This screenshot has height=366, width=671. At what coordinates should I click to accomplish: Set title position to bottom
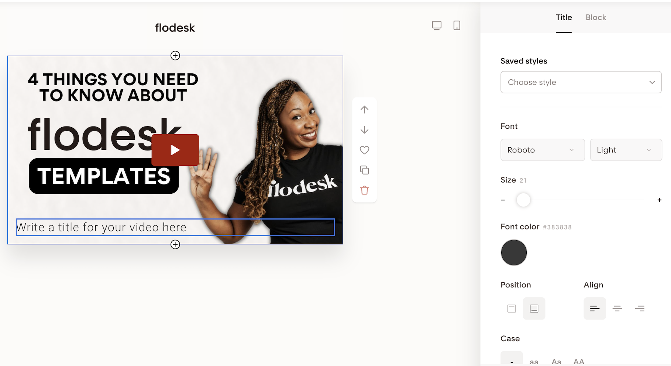tap(534, 308)
